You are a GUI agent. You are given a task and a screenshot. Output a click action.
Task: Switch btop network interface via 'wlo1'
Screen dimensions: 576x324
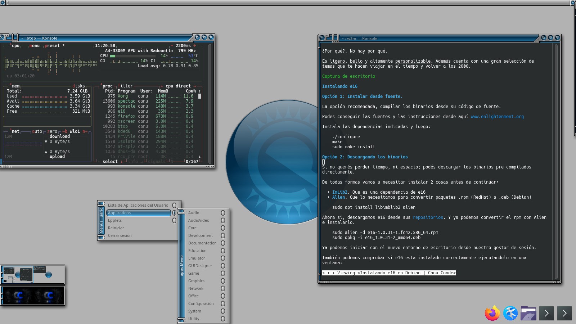pyautogui.click(x=75, y=131)
